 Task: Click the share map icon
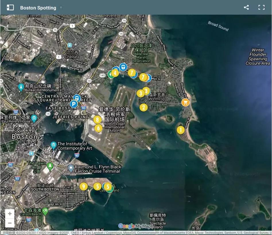coord(246,7)
